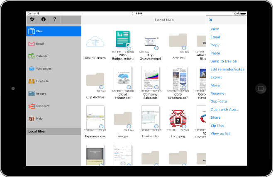
Task: Choose Paste in the actions menu
Action: [x=215, y=53]
